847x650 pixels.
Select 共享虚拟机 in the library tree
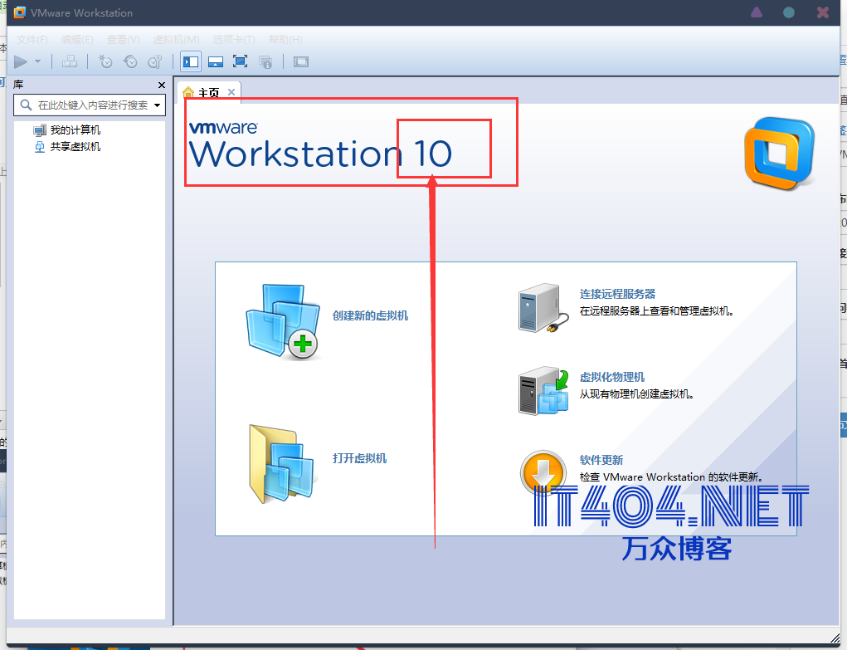pos(75,147)
